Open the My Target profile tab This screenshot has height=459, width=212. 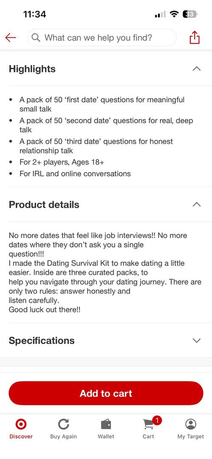click(x=191, y=429)
